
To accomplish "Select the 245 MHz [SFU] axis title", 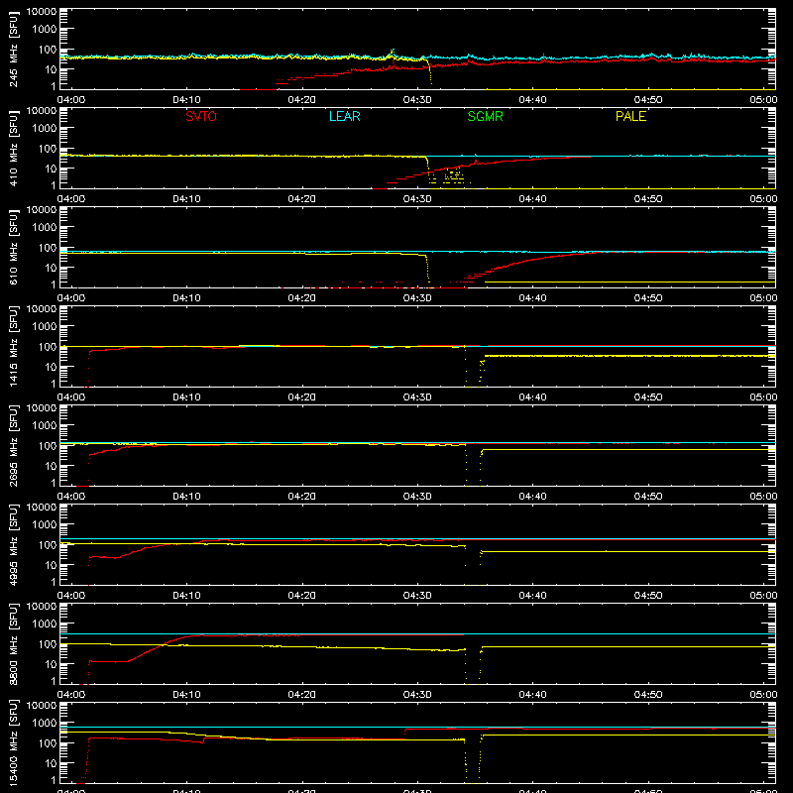I will click(13, 49).
